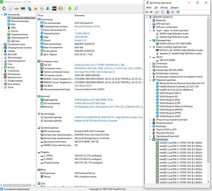Launch the flame stability test icon

pos(36,8)
